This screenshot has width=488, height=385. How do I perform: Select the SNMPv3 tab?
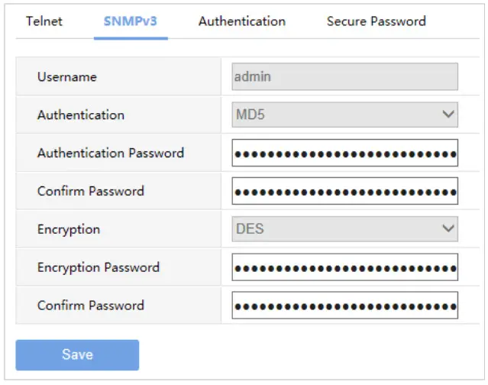coord(131,21)
